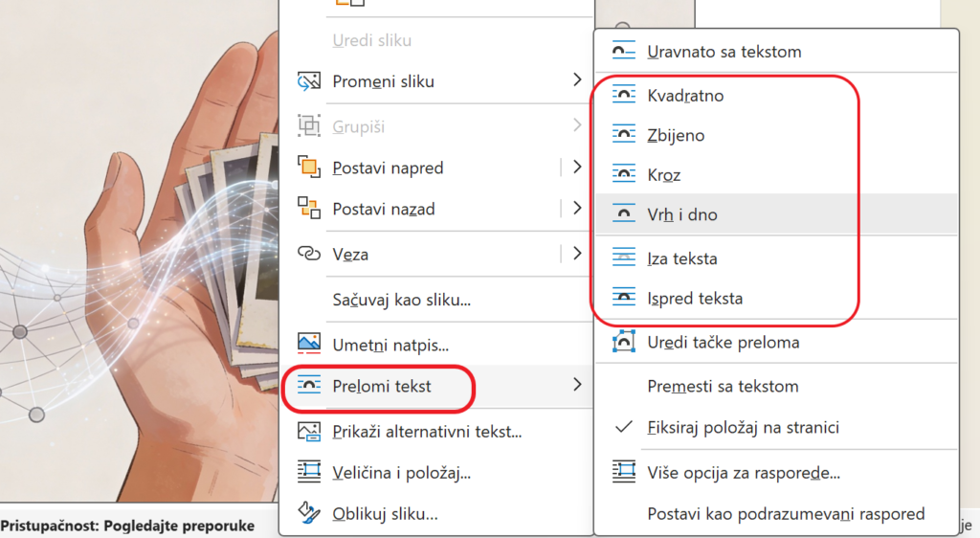Open the Prelomi tekst menu entry

tap(381, 386)
